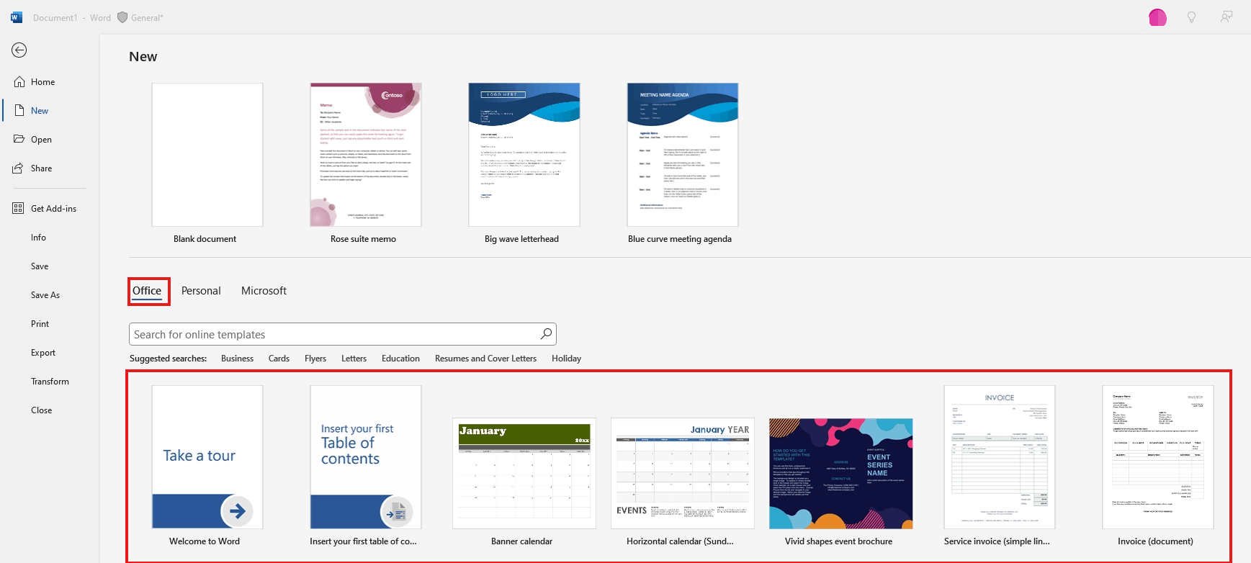Select the Service invoice template
1251x563 pixels.
pos(1000,457)
